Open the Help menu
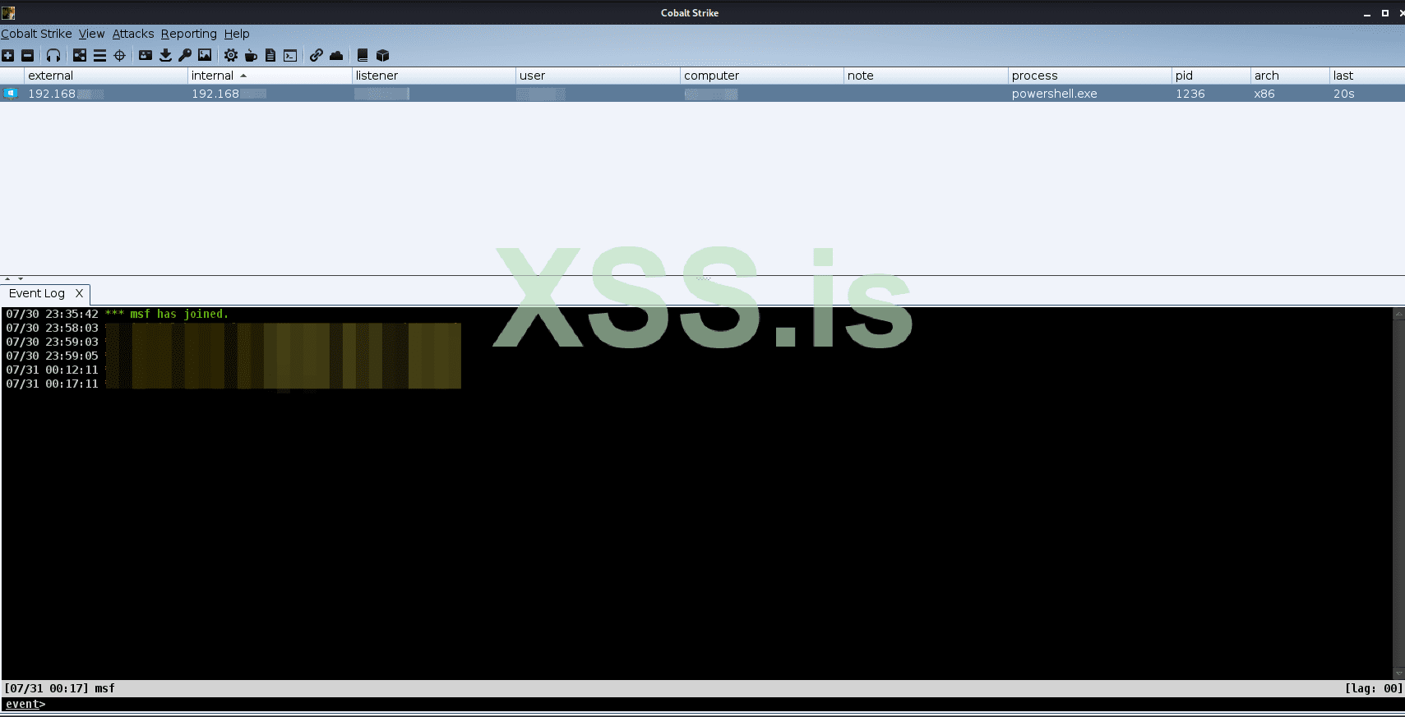 click(237, 34)
